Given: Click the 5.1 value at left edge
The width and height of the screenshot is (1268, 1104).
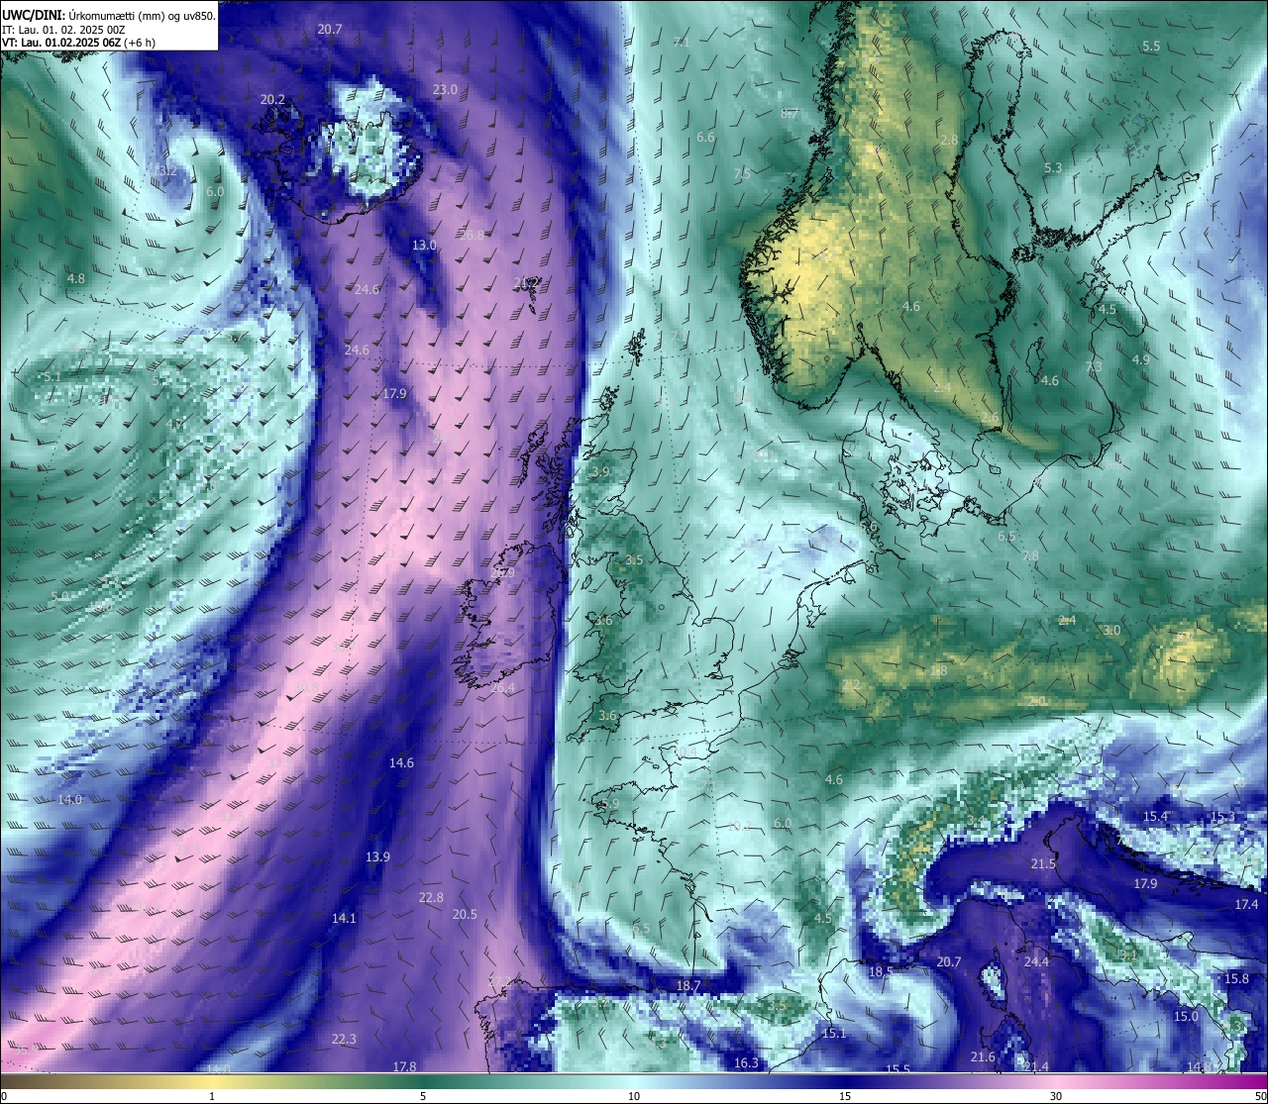Looking at the screenshot, I should [x=53, y=375].
